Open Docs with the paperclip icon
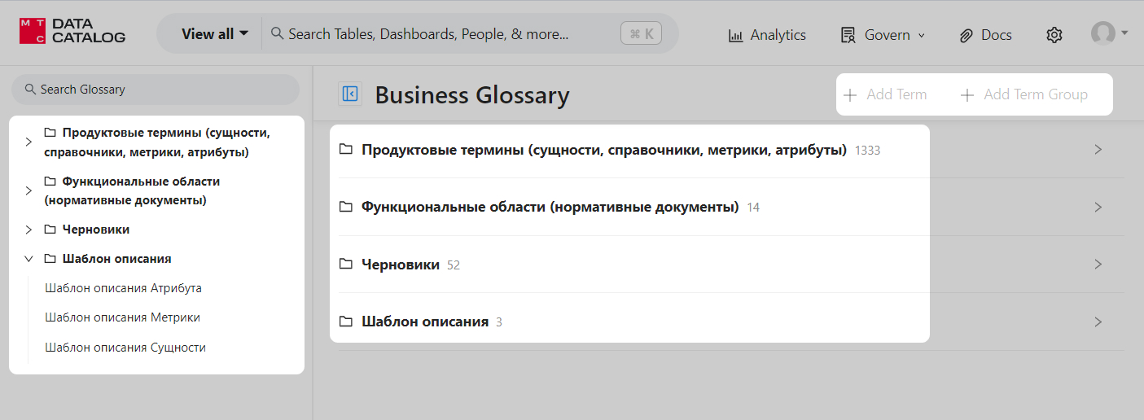 pos(966,35)
